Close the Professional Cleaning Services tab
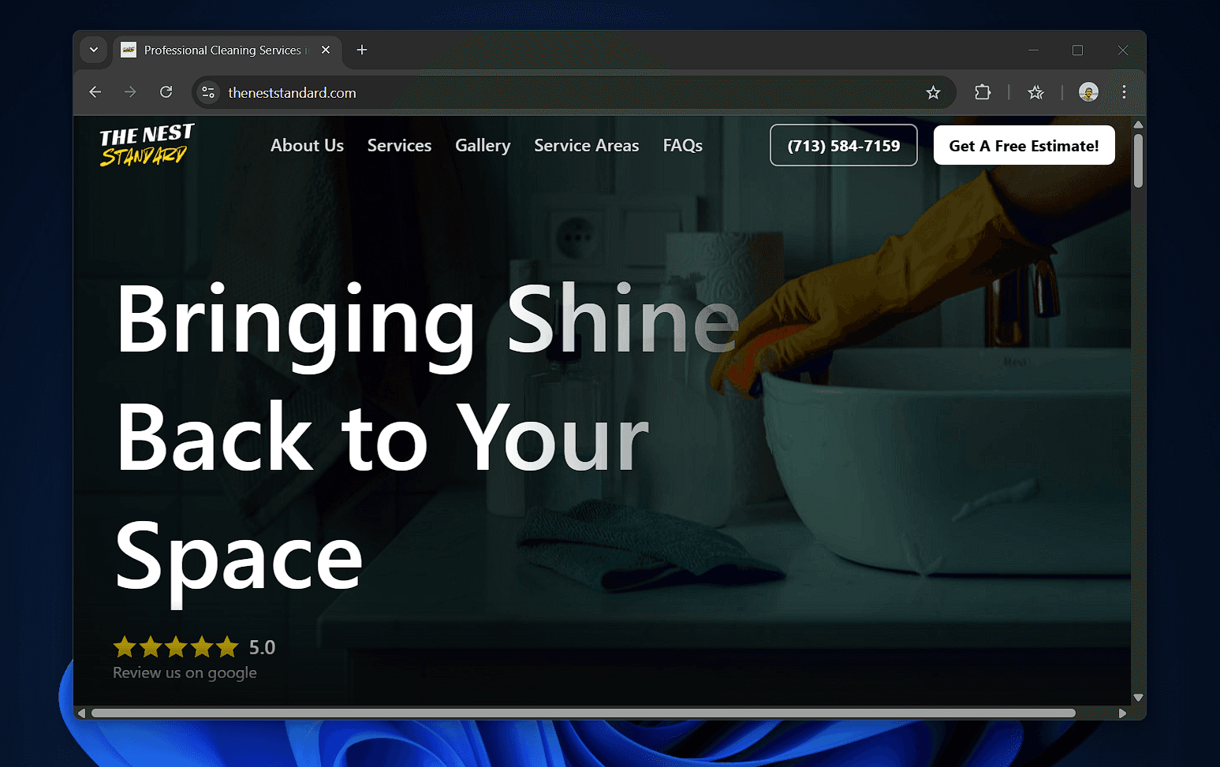The image size is (1220, 767). (x=326, y=50)
